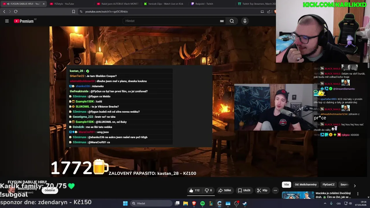The height and width of the screenshot is (208, 370).
Task: Click the browser address bar URL
Action: 106,12
